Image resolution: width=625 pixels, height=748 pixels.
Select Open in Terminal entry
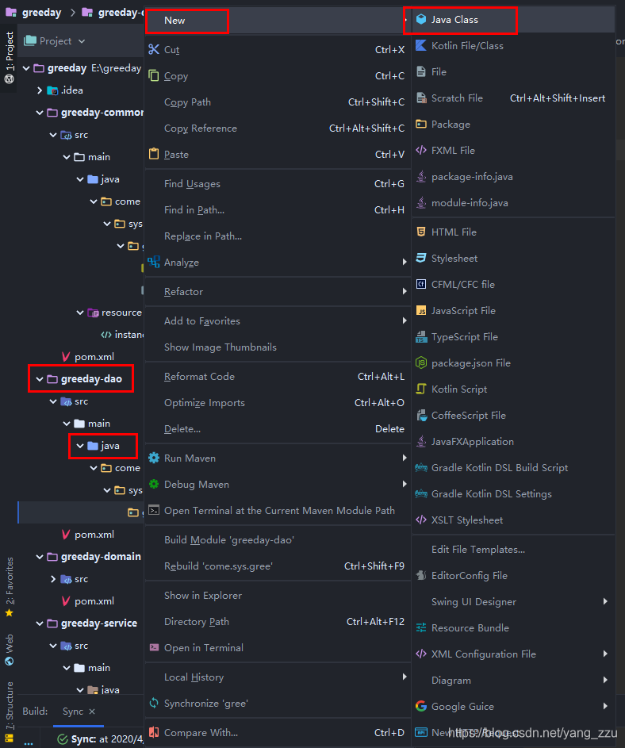(x=278, y=648)
